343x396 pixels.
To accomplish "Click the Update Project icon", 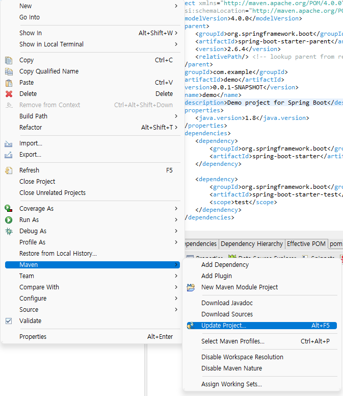I will [191, 326].
